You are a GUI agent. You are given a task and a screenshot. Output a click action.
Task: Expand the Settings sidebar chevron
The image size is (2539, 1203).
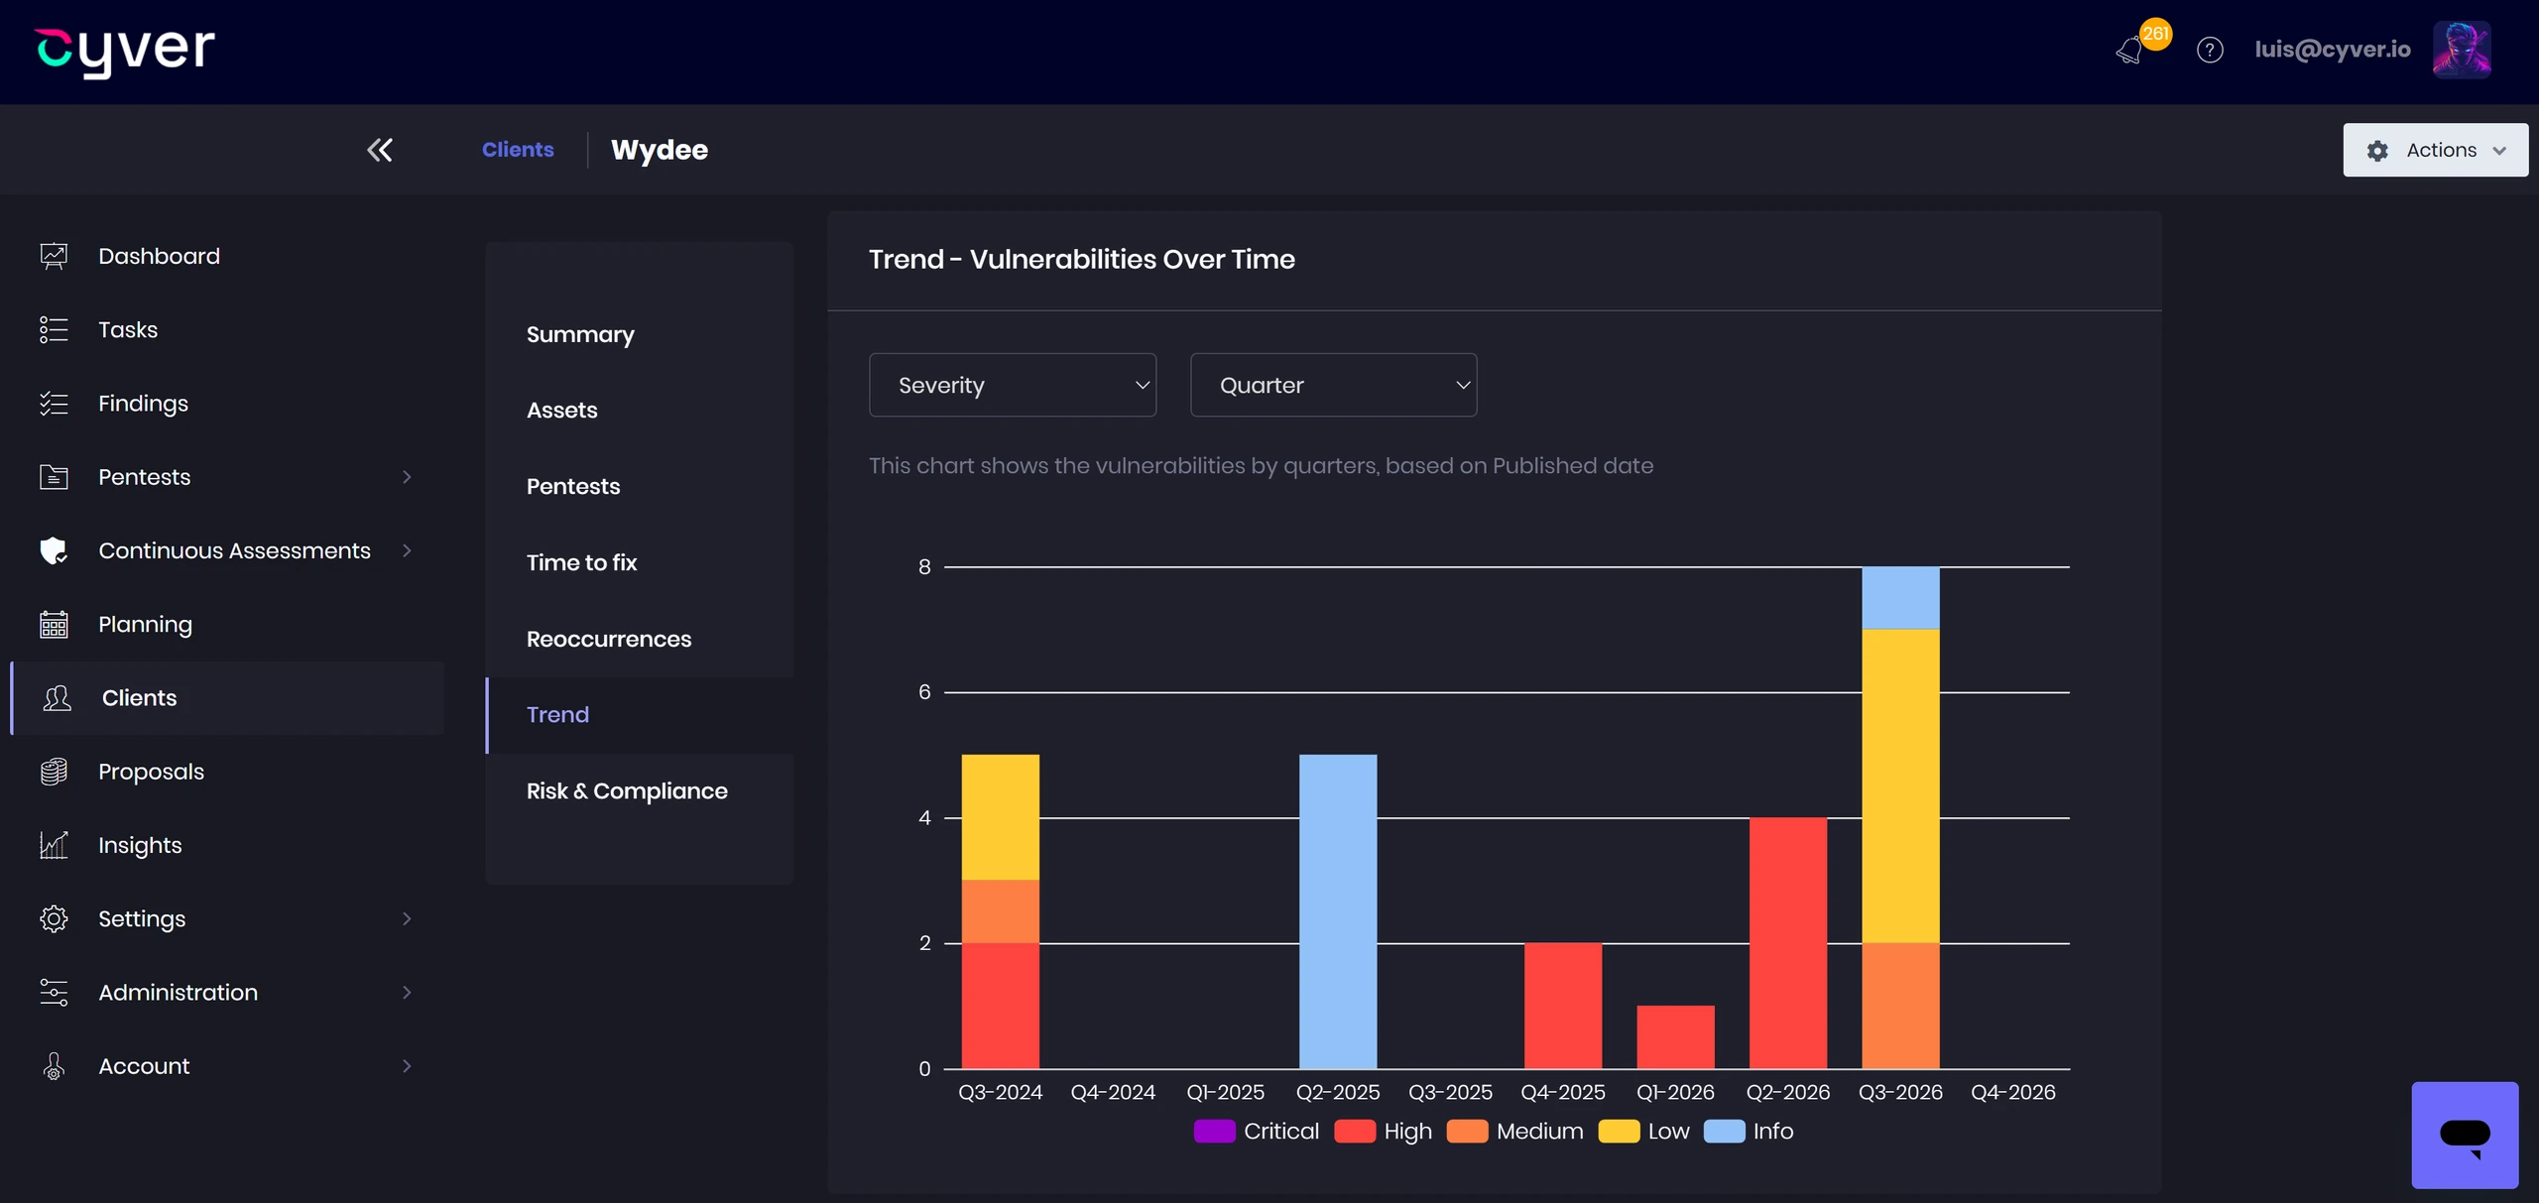click(407, 919)
